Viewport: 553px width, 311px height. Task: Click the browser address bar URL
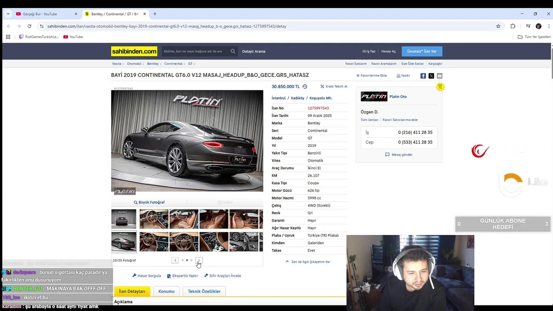tap(167, 26)
